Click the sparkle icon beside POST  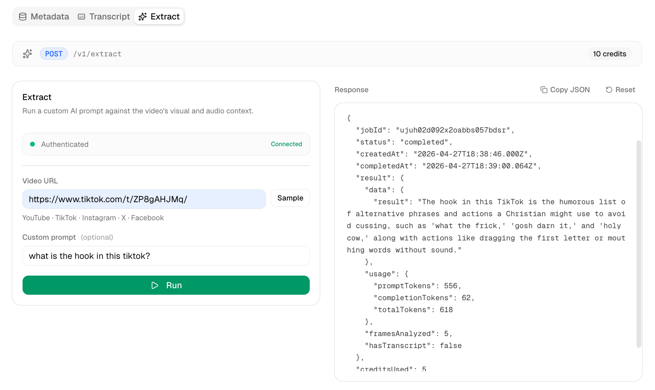pyautogui.click(x=27, y=54)
